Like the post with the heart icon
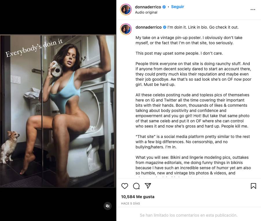Image resolution: width=261 pixels, height=221 pixels. (x=125, y=186)
